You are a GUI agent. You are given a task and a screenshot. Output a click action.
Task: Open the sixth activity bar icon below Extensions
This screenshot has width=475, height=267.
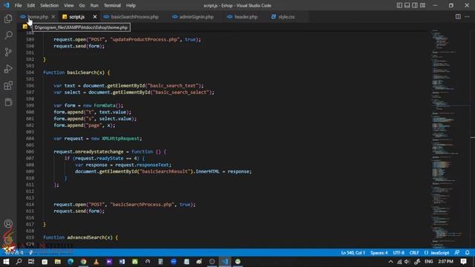pos(8,102)
